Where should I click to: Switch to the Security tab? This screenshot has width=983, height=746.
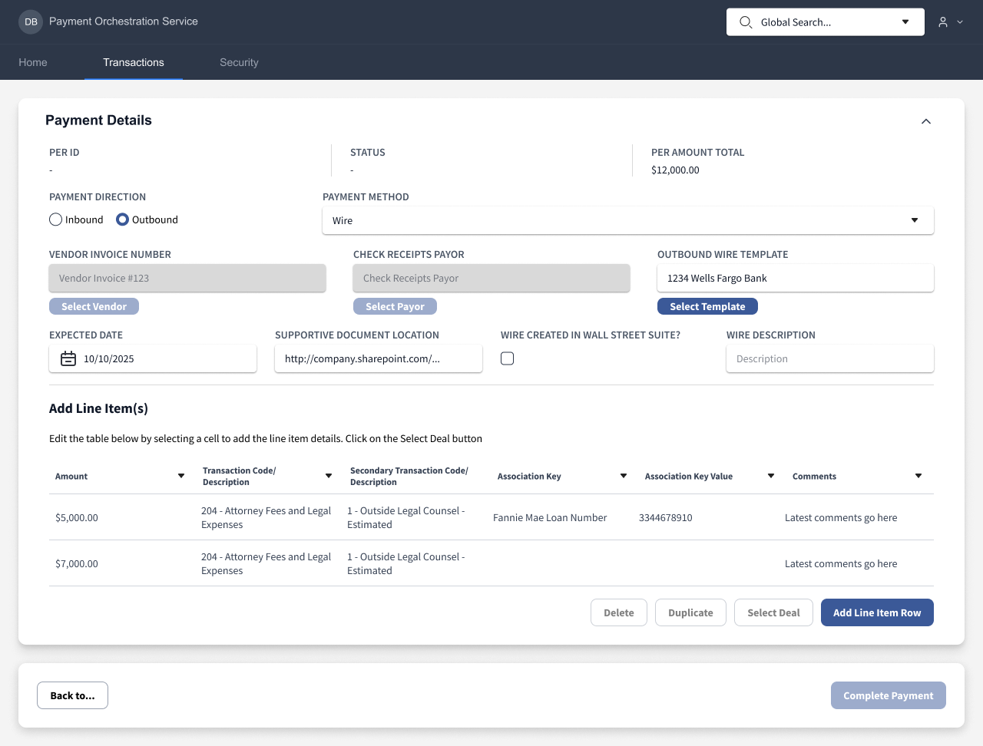[239, 62]
